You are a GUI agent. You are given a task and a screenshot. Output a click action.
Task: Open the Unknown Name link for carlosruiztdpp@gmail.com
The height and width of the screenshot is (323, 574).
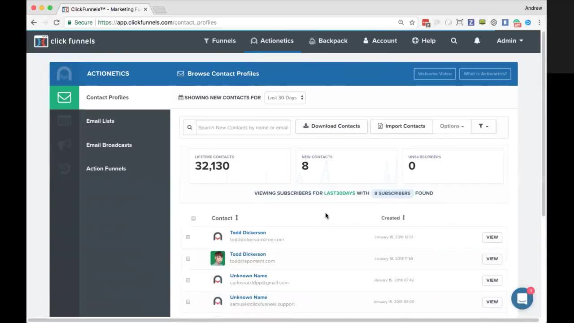pos(248,275)
